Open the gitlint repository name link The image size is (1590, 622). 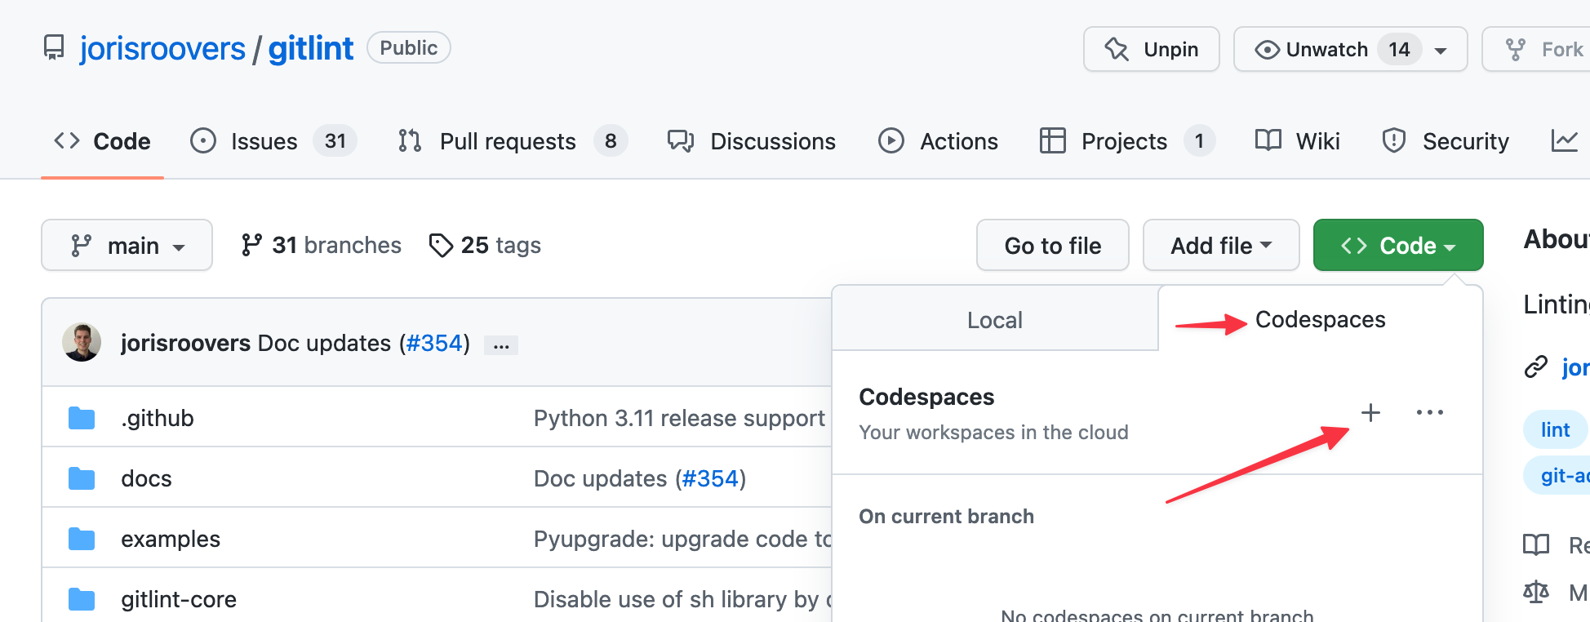(x=311, y=49)
